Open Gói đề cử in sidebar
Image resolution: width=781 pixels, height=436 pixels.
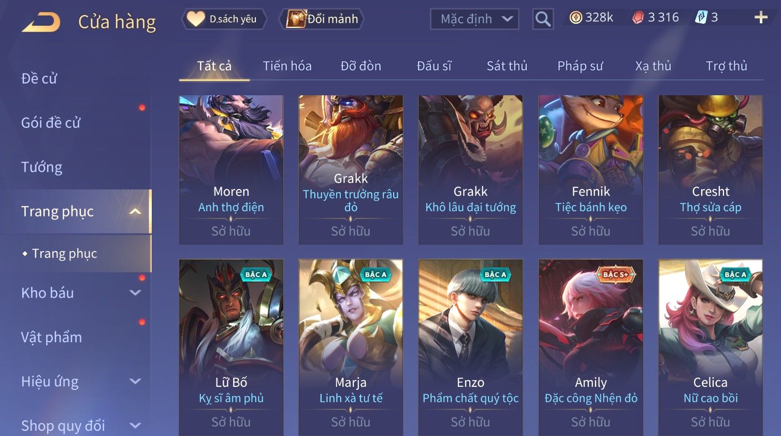click(x=51, y=123)
